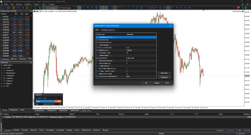Open the Tester in bottom status bar
The height and width of the screenshot is (135, 251).
[x=246, y=130]
